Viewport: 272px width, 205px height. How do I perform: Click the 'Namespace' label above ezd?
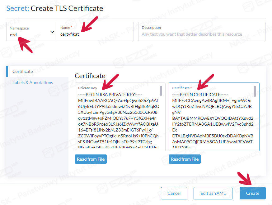[19, 28]
